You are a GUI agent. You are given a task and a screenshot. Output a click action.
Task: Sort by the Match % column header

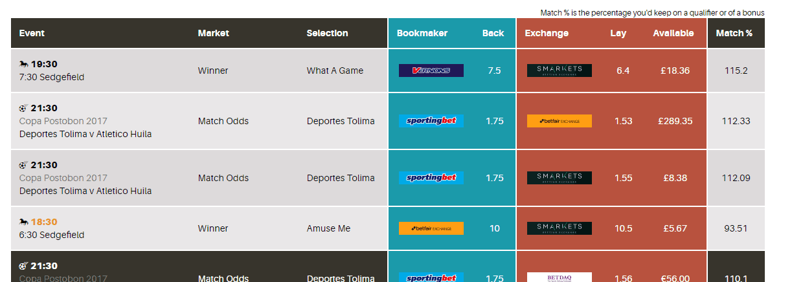(x=734, y=33)
